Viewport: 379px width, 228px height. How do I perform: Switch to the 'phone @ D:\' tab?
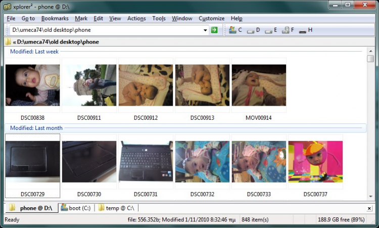click(31, 208)
